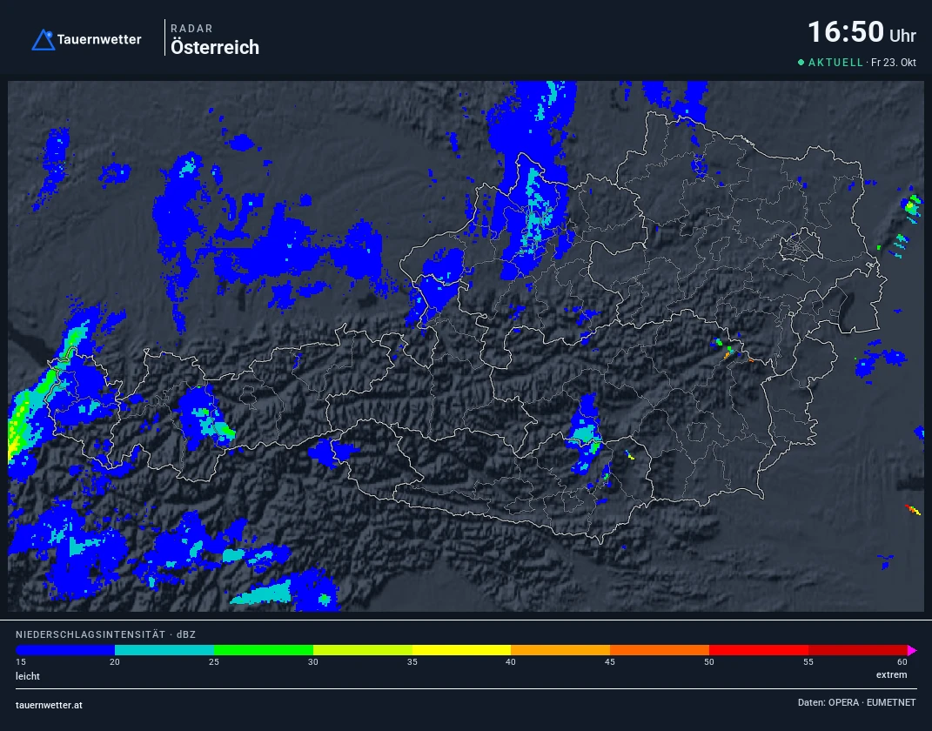This screenshot has width=932, height=731.
Task: Click the legend value 15
Action: (x=21, y=662)
